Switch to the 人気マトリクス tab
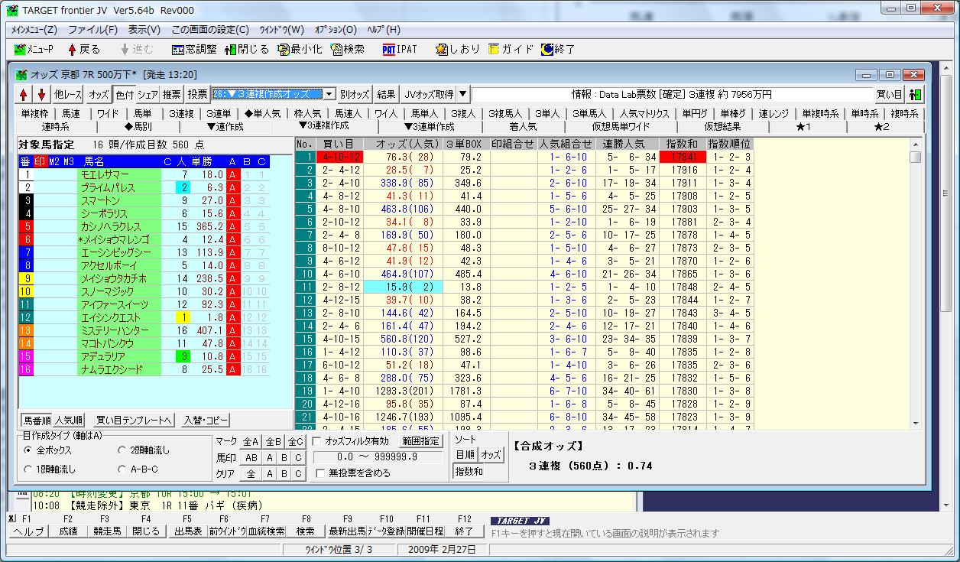 coord(645,114)
